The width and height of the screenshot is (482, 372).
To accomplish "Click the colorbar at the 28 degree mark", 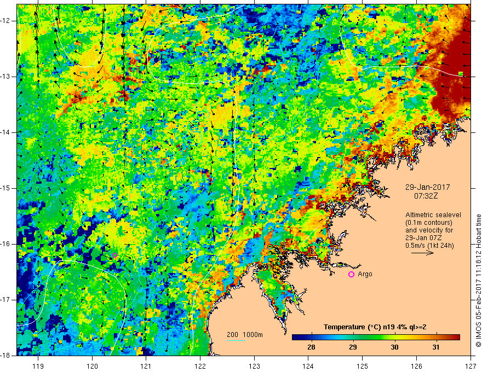I will [312, 338].
